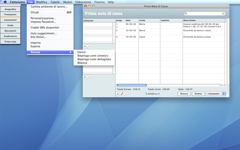Add a collection with upper plus button
This screenshot has height=150, width=240.
[x=85, y=46]
